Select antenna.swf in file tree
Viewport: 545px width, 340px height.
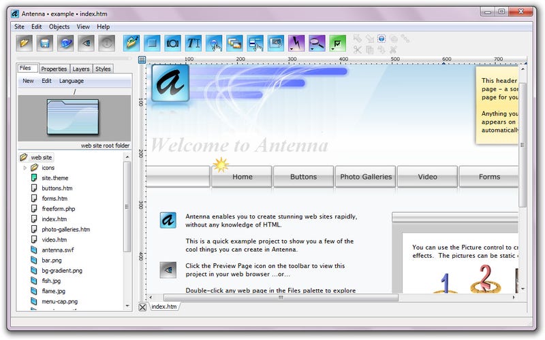pos(52,250)
